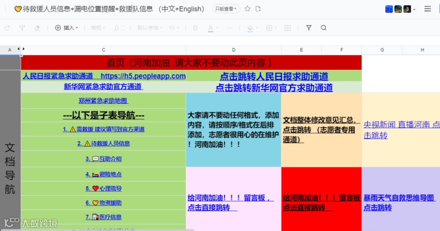Select column D header
The height and width of the screenshot is (231, 440).
(234, 50)
